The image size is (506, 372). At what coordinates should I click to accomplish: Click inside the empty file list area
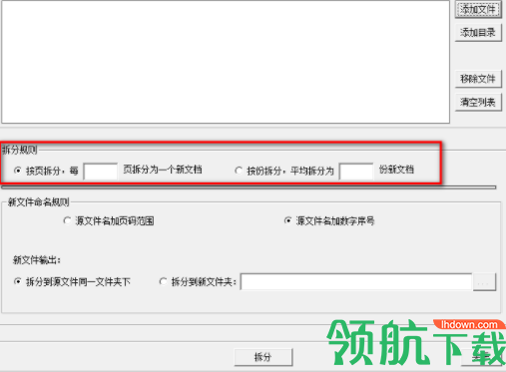pyautogui.click(x=226, y=62)
